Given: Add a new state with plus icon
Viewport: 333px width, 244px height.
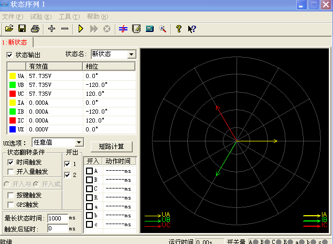Looking at the screenshot, I should pos(51,29).
